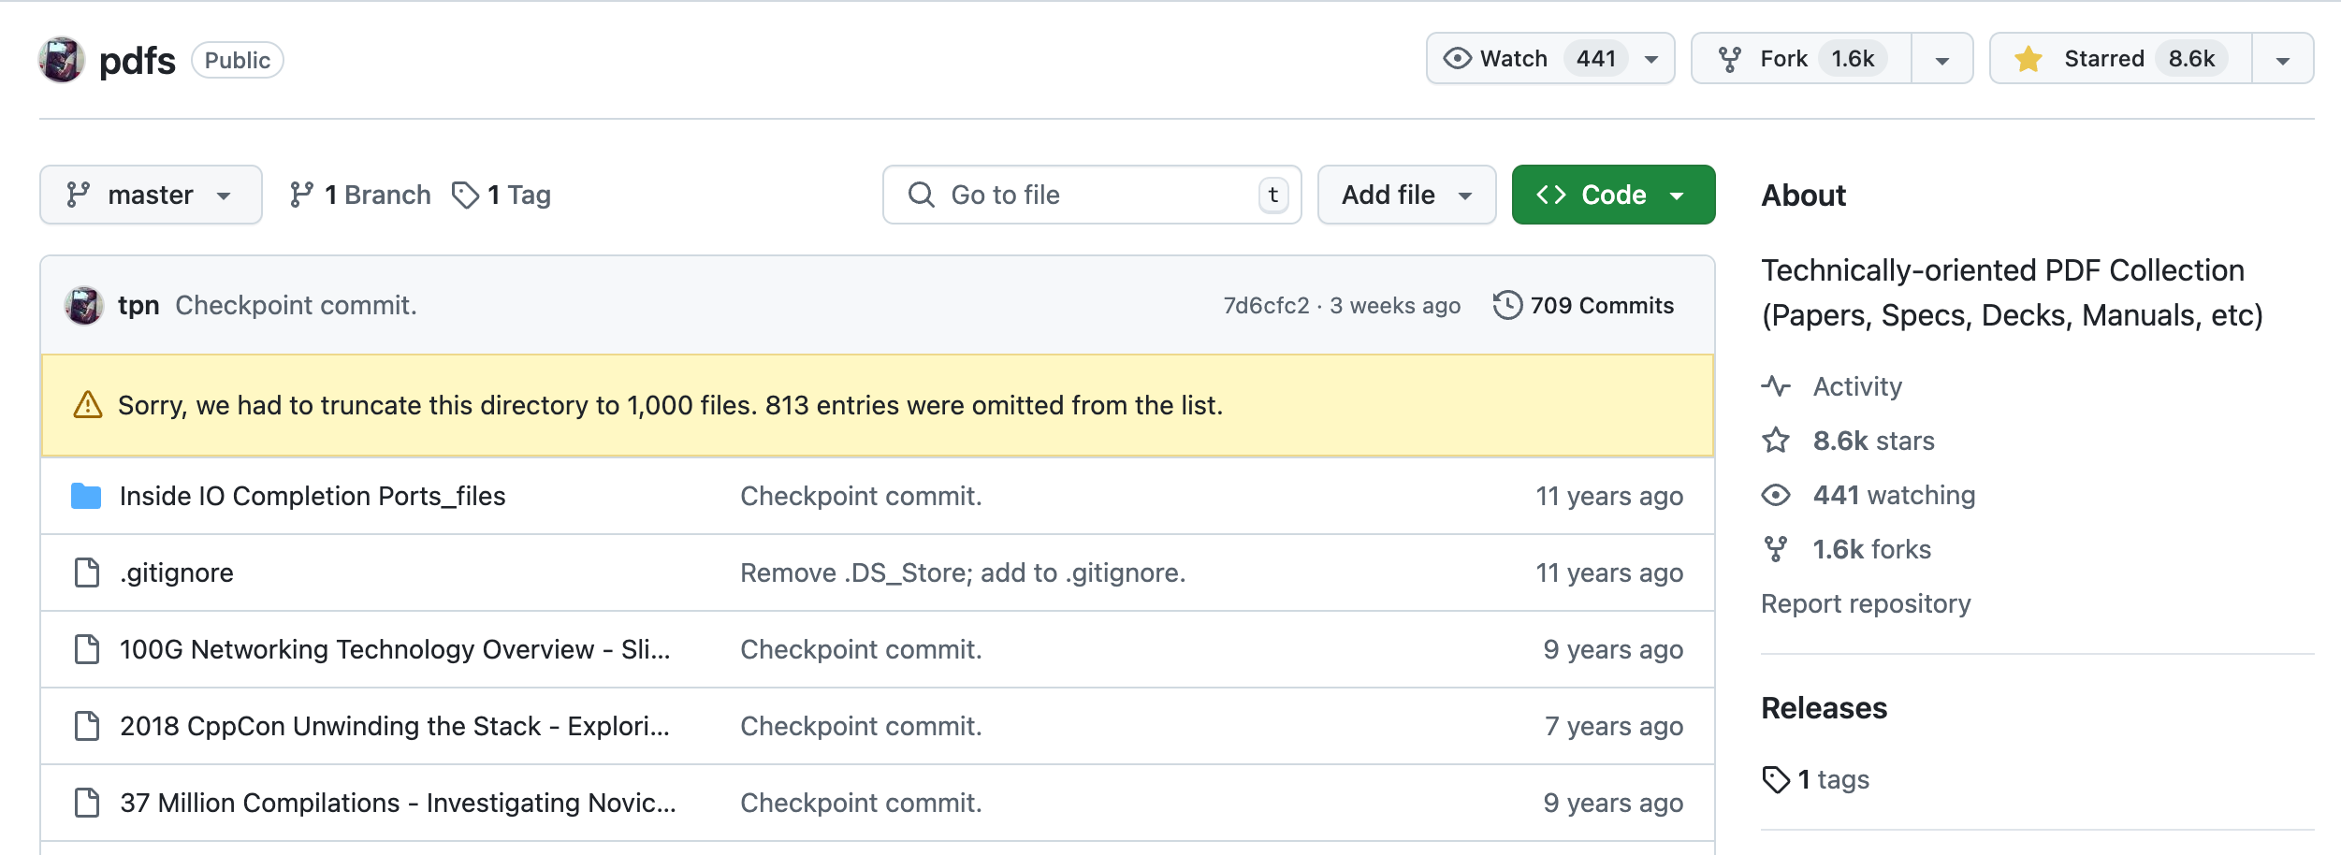
Task: Click the fork icon beside 1.6k forks
Action: 1776,549
